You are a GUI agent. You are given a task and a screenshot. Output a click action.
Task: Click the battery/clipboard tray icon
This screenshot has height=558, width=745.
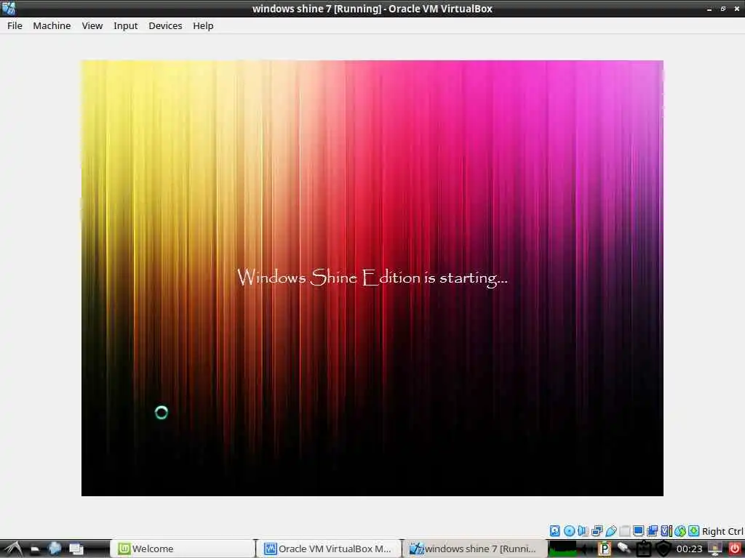644,549
